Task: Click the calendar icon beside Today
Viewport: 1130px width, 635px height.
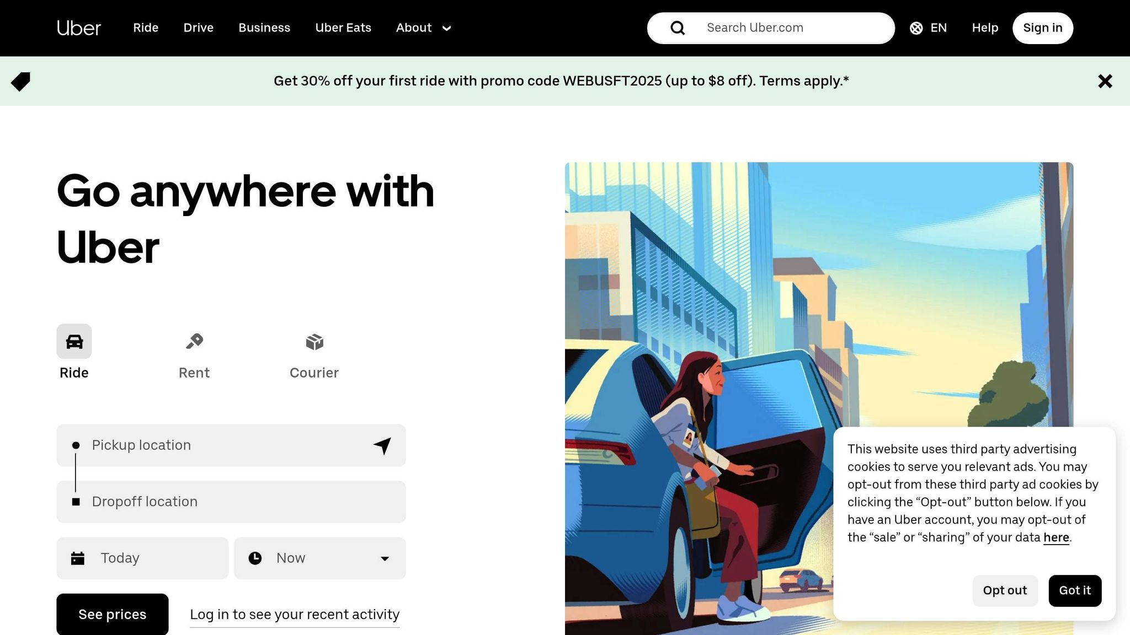Action: tap(78, 558)
